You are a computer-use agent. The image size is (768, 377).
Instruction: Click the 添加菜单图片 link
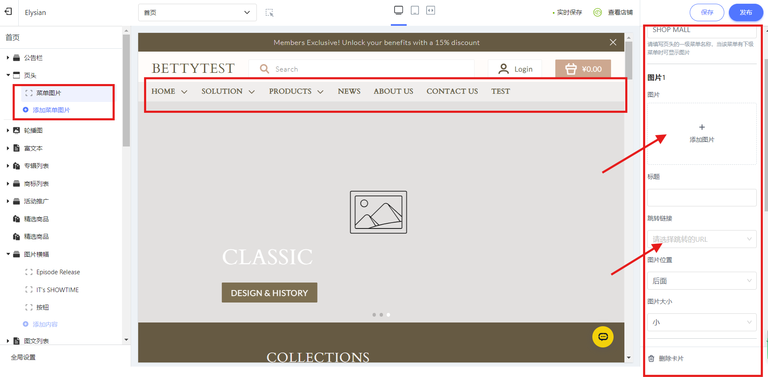point(51,110)
